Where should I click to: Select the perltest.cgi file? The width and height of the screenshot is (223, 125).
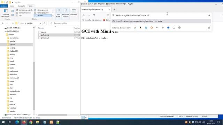[x=45, y=35]
